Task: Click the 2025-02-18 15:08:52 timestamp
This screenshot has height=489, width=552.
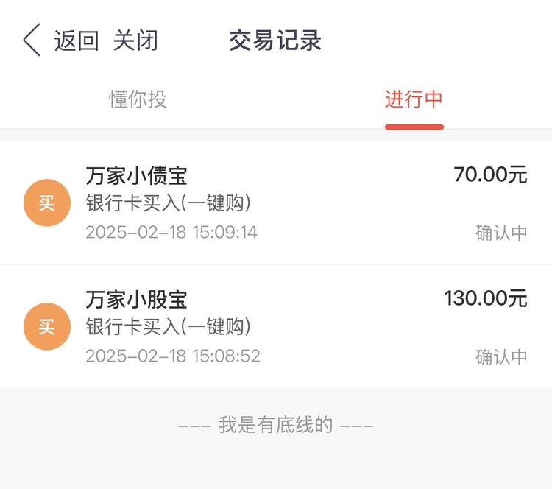Action: pos(173,356)
